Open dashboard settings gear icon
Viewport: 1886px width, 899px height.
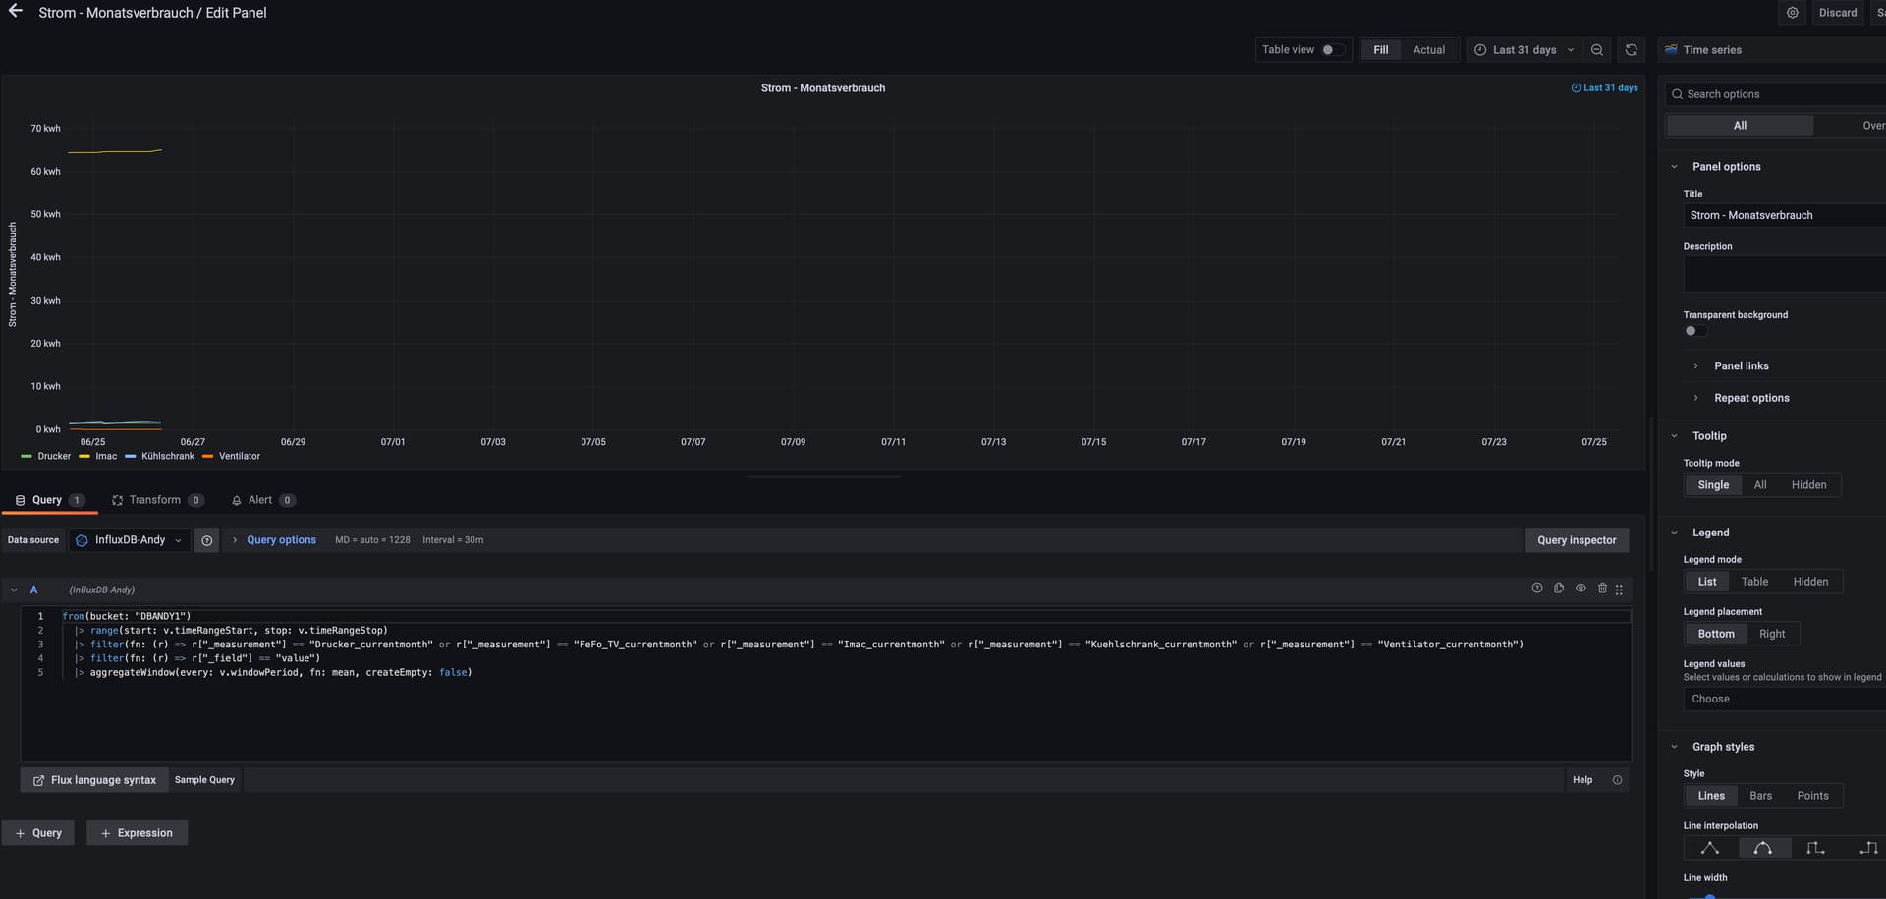[x=1793, y=13]
